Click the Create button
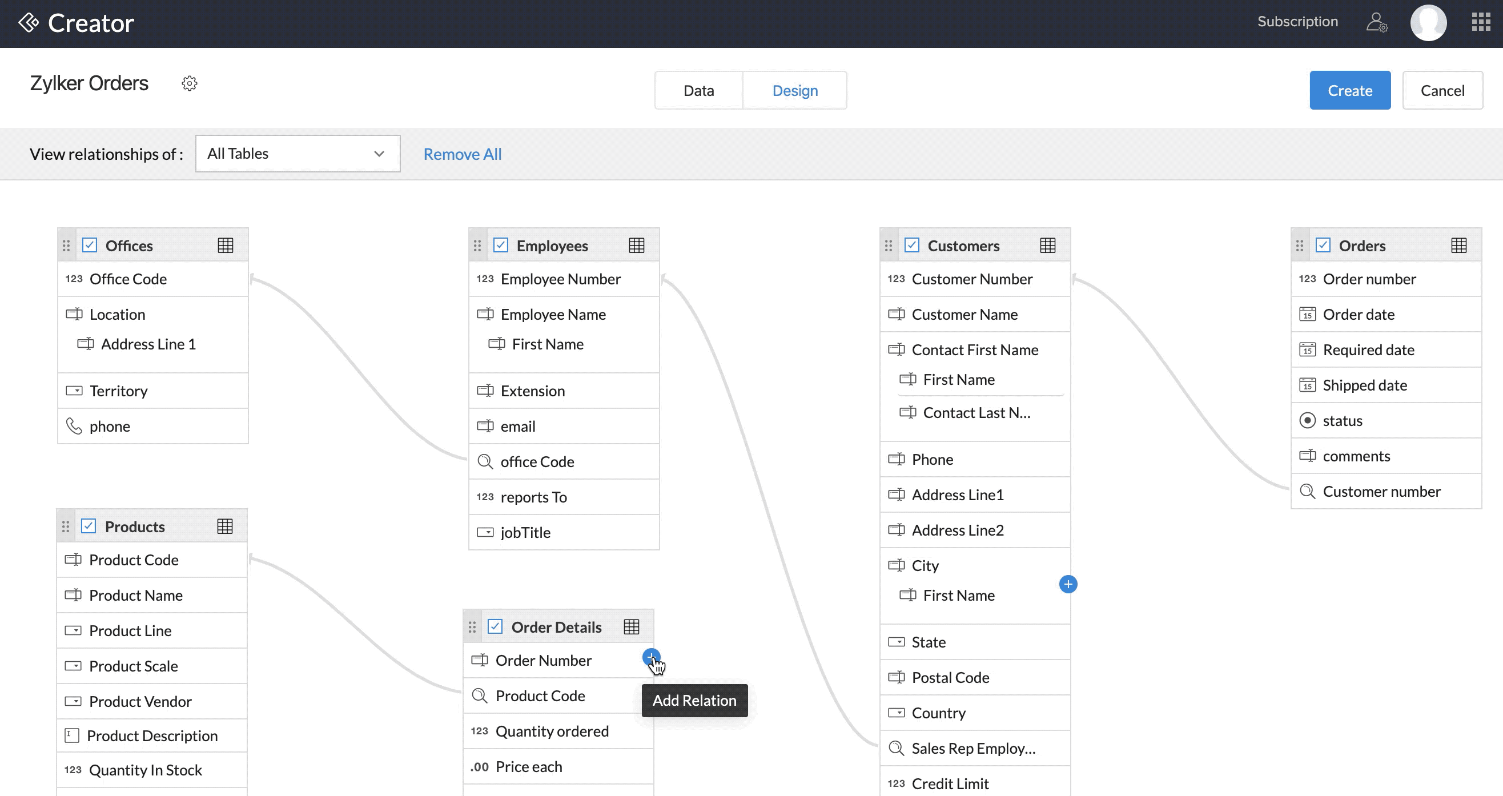The height and width of the screenshot is (796, 1503). coord(1349,90)
